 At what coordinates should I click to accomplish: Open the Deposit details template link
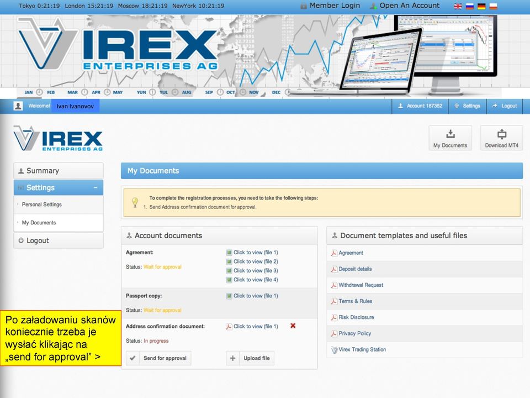click(x=355, y=269)
